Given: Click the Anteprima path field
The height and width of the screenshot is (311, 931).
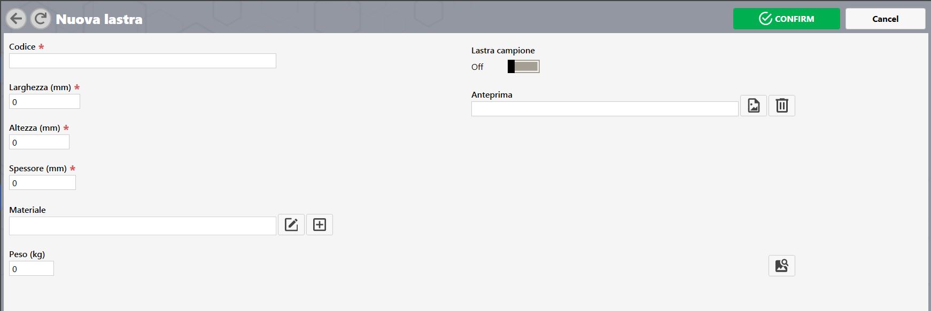Looking at the screenshot, I should [605, 109].
